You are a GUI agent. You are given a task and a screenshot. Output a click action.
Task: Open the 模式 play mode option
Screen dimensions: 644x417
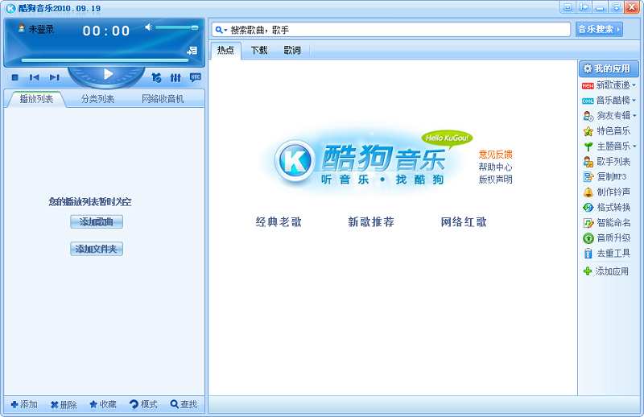click(x=143, y=404)
